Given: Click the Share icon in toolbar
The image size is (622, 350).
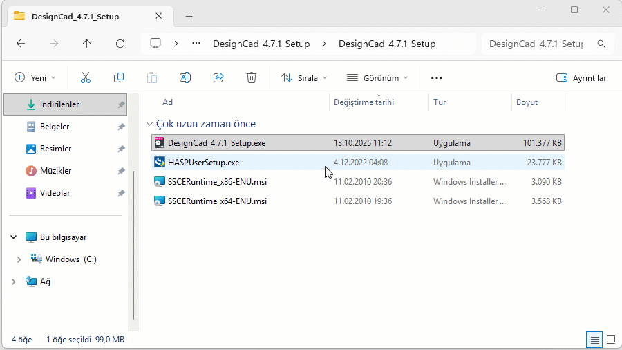Looking at the screenshot, I should (218, 77).
